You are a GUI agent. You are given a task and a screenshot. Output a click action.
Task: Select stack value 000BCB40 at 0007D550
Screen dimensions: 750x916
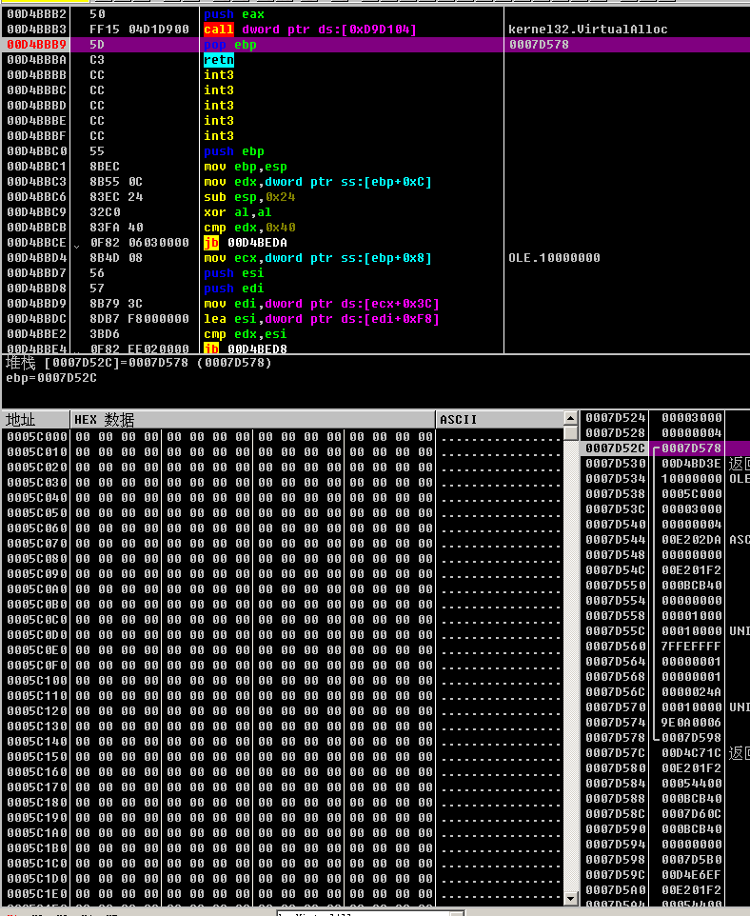click(x=692, y=586)
